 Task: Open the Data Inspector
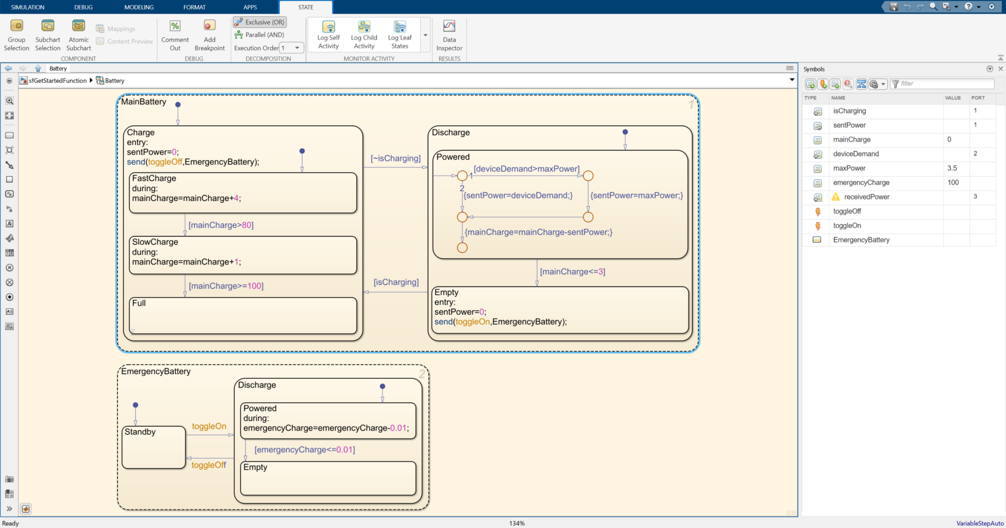(449, 35)
